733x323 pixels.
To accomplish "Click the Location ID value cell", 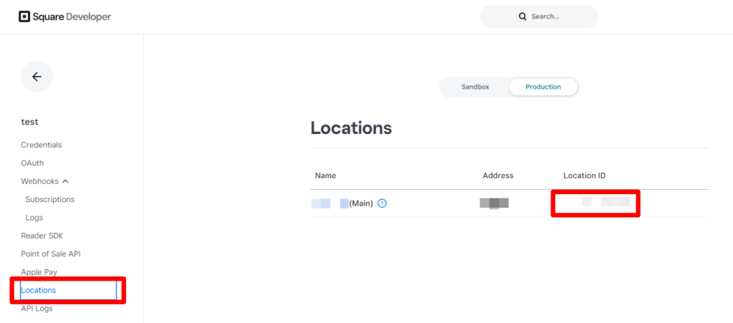I will click(596, 202).
